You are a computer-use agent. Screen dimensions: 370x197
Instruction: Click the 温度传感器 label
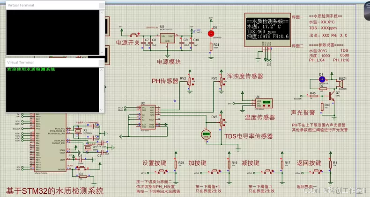point(260,117)
